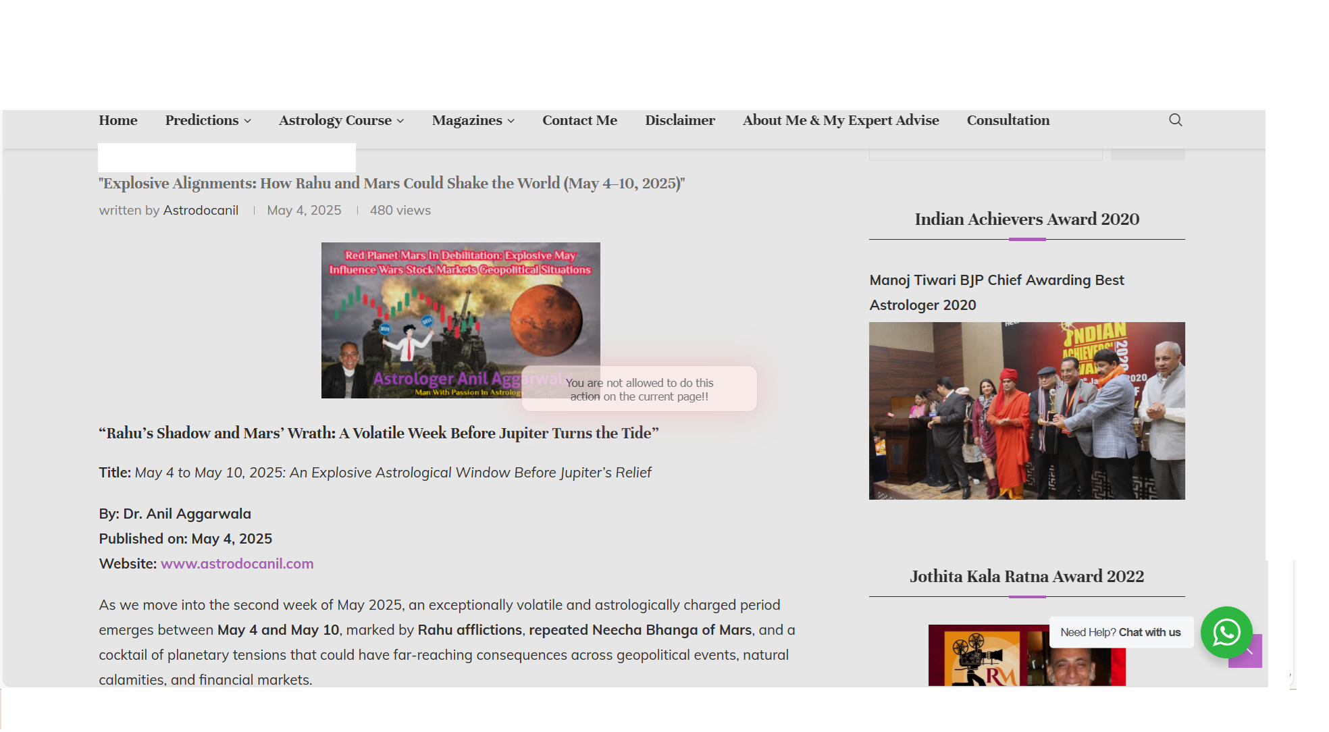Visit the www.astrodocanil.com link

pos(237,564)
